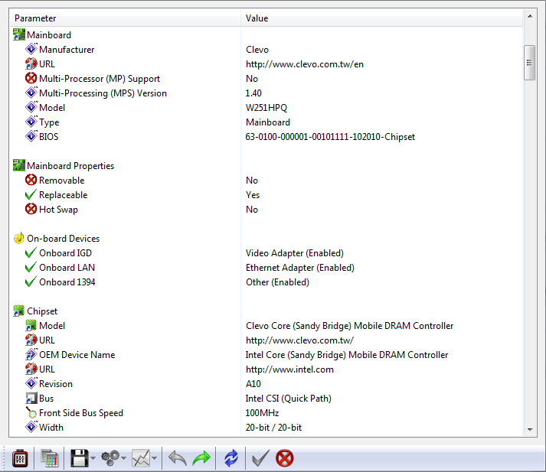Click the green check beside Onboard LAN

click(31, 267)
